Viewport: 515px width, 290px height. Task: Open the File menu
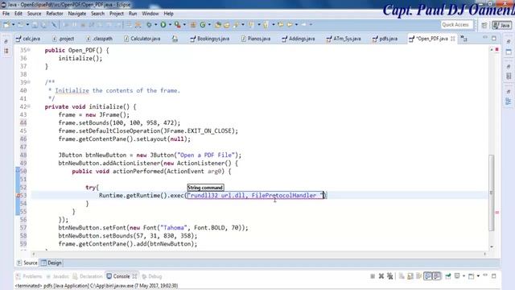click(6, 14)
